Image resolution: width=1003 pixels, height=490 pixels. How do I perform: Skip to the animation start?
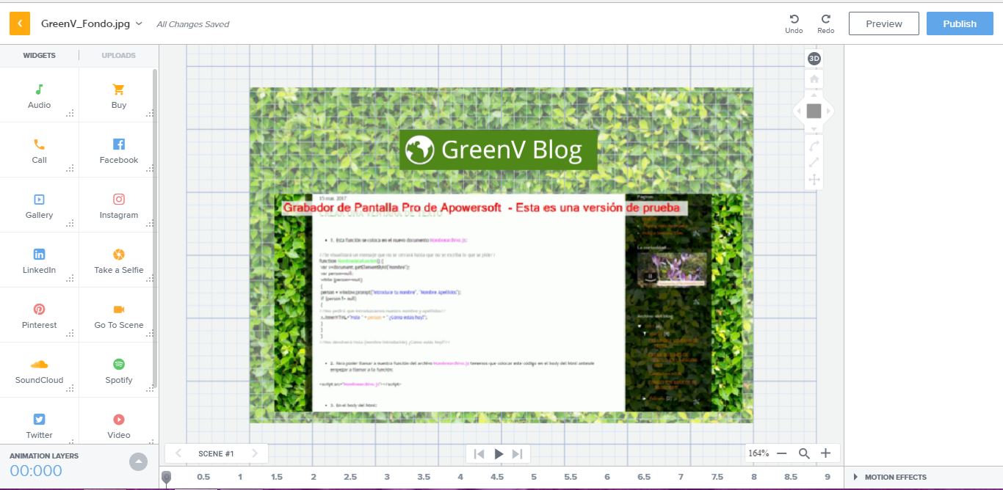coord(479,454)
